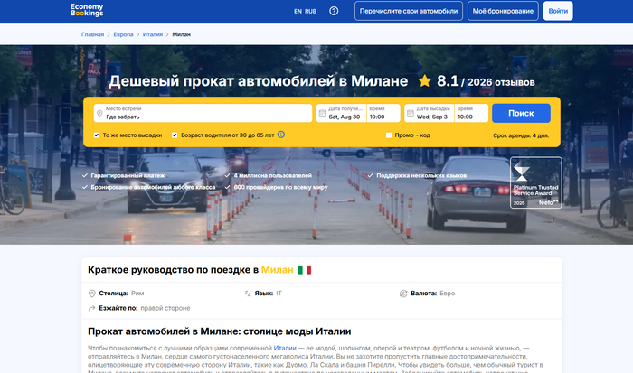Viewport: 633px width, 373px height.
Task: Click the blue 'Поиск' search button
Action: [521, 113]
